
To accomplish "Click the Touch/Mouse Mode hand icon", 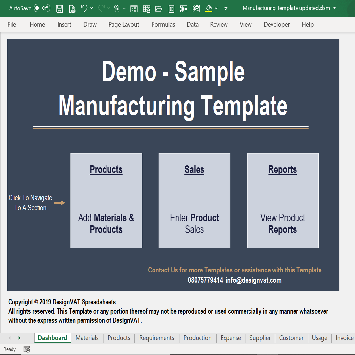I will click(117, 9).
